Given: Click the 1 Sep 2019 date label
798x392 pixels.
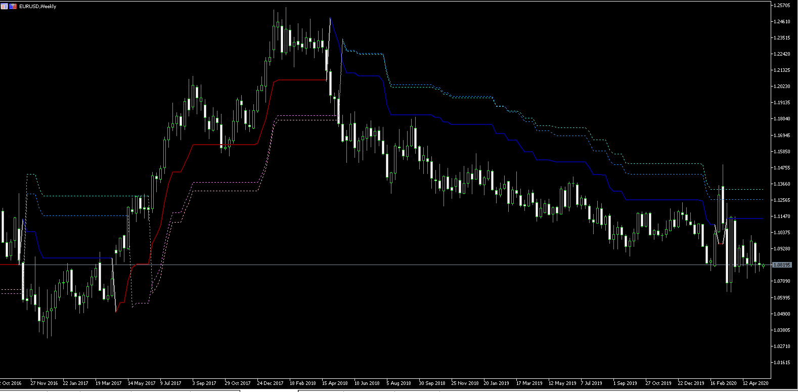Looking at the screenshot, I should point(625,383).
